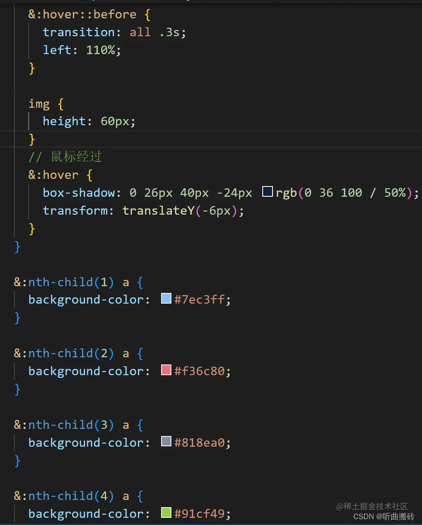Select the '50%' alpha value

point(395,193)
